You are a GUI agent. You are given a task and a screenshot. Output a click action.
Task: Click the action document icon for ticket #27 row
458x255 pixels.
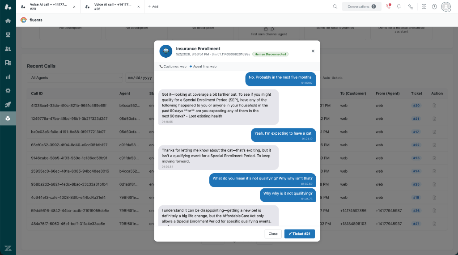click(x=434, y=224)
